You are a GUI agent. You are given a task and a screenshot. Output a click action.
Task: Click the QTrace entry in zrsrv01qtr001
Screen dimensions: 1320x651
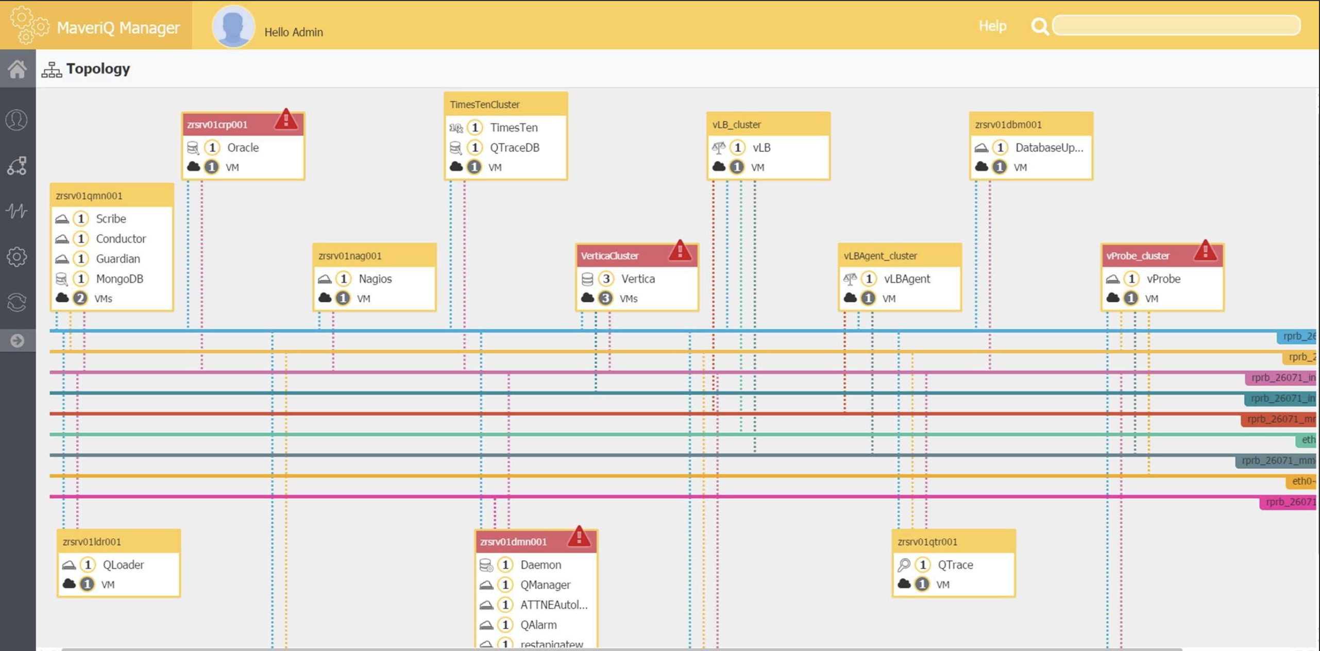tap(955, 564)
